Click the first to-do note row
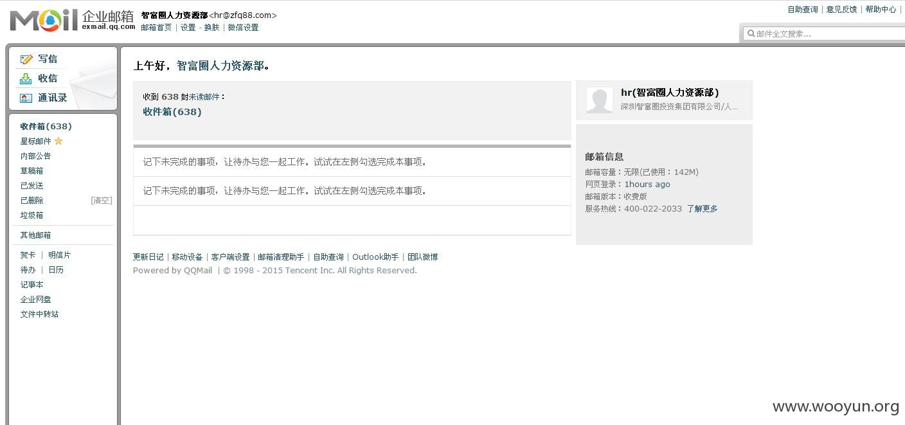 (x=352, y=162)
